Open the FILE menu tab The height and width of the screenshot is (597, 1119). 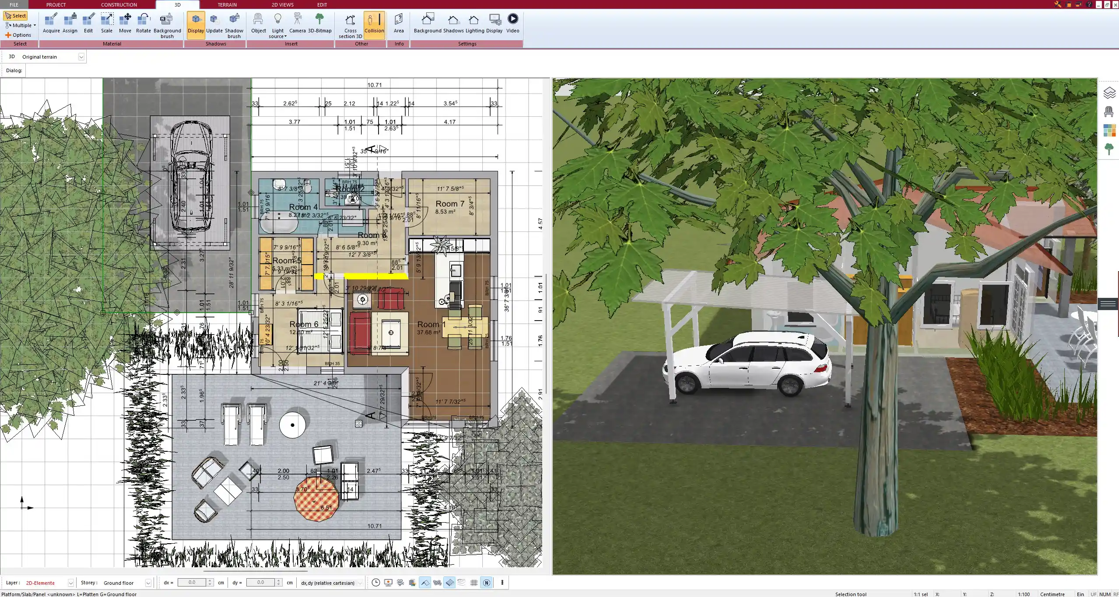[14, 4]
